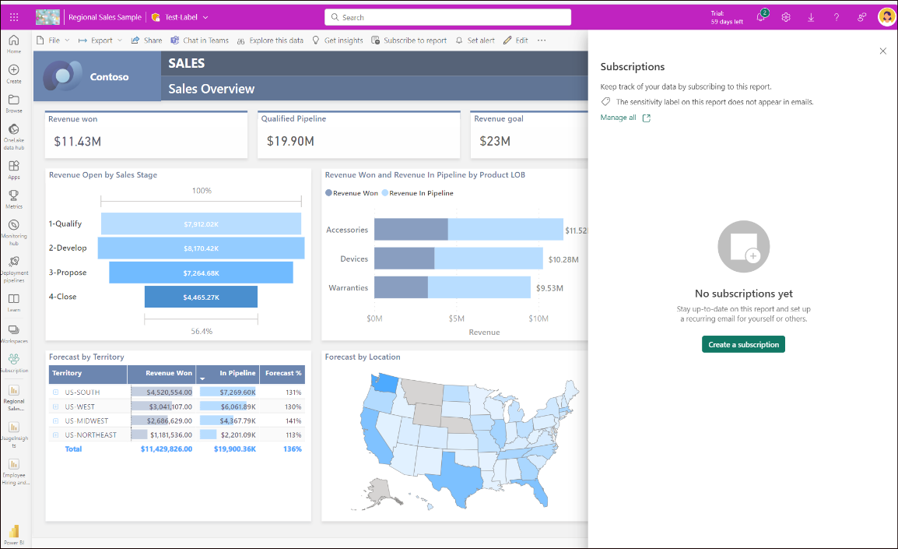
Task: Open the Export menu
Action: point(100,40)
